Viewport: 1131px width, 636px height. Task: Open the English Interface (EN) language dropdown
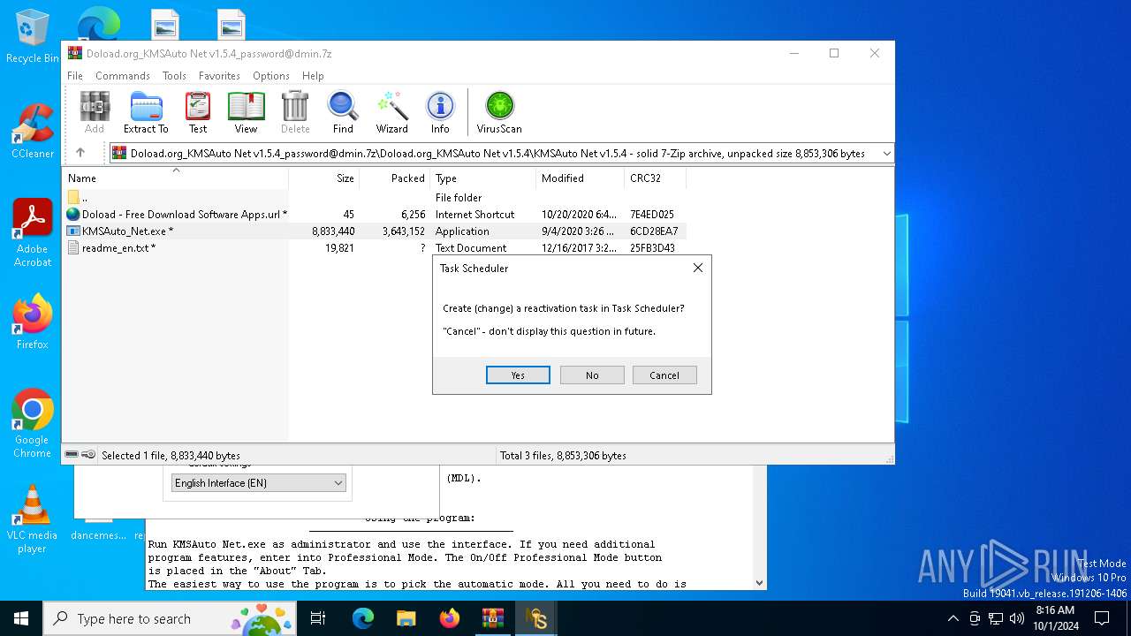258,483
